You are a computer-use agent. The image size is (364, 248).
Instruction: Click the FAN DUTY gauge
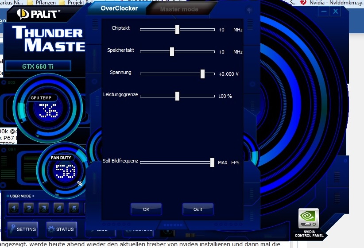coord(63,170)
